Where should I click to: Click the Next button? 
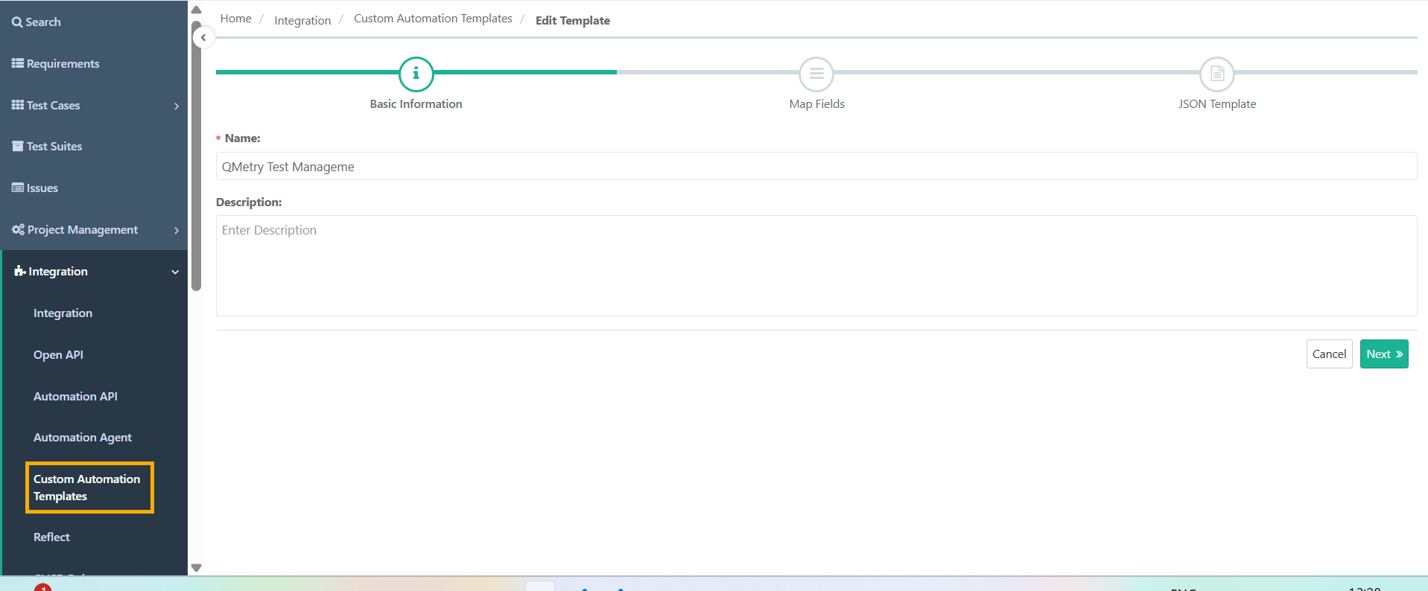(x=1384, y=354)
